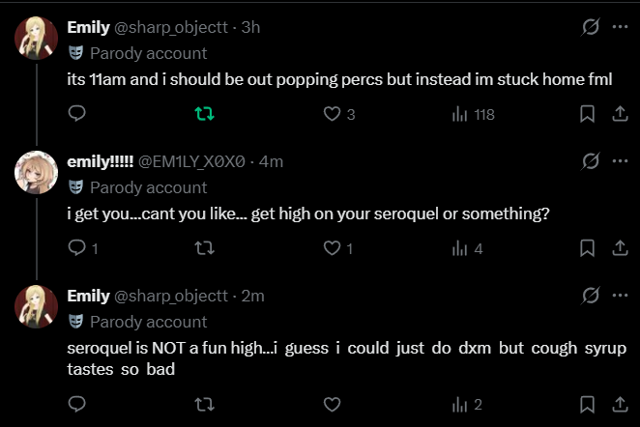Bookmark the emily!!!!! reply tweet

(587, 248)
